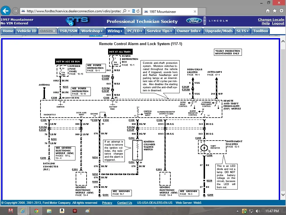Open the red PDF app in taskbar
Image resolution: width=286 pixels, height=215 pixels.
coord(11,211)
